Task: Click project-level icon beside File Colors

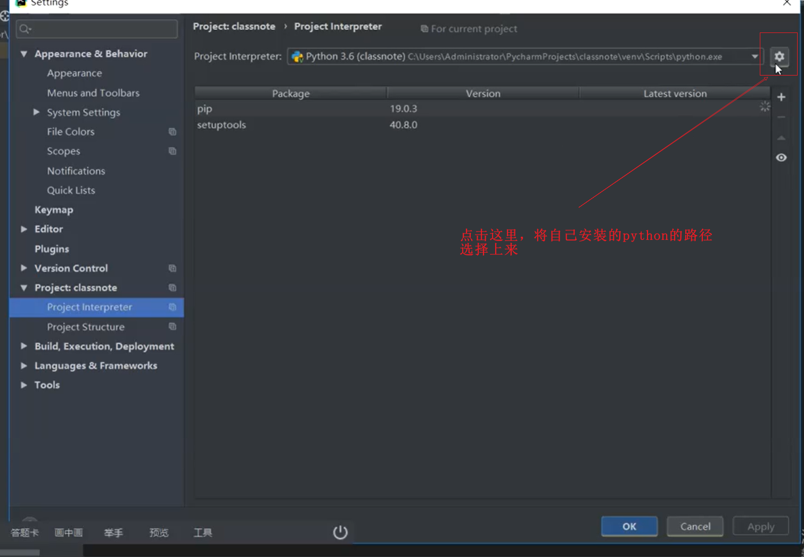Action: (x=173, y=131)
